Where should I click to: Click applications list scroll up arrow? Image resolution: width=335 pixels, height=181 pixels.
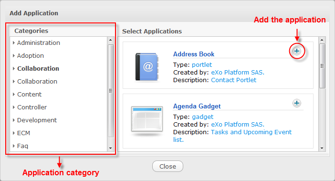[x=322, y=40]
